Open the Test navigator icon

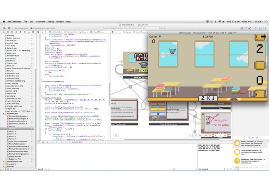(21, 32)
